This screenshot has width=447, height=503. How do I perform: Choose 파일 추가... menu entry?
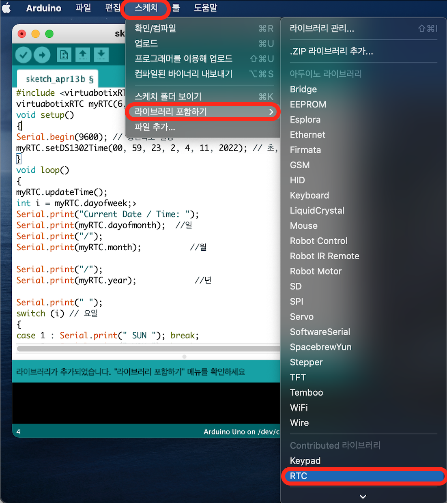(x=203, y=127)
